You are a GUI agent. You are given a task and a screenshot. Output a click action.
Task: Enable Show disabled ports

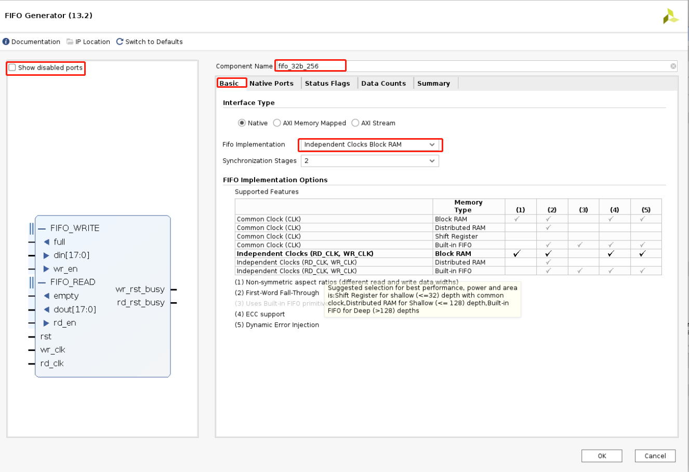click(11, 68)
